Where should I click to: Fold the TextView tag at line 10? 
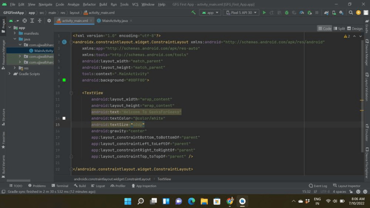tap(71, 93)
